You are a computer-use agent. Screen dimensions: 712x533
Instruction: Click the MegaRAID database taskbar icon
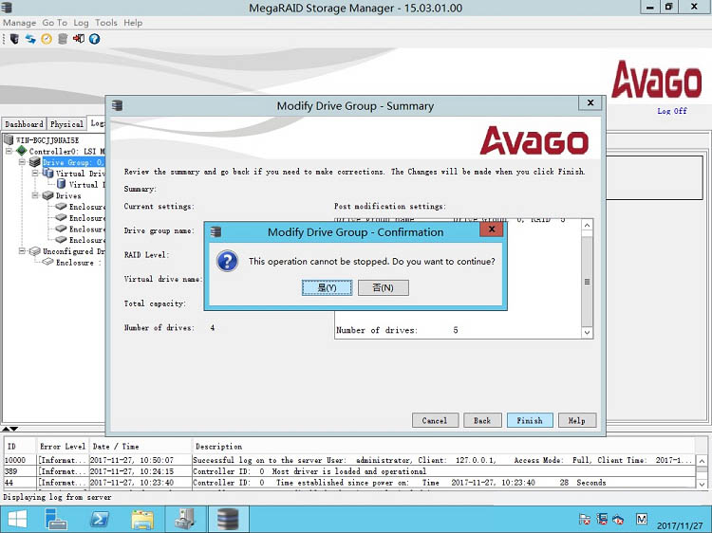[x=228, y=519]
